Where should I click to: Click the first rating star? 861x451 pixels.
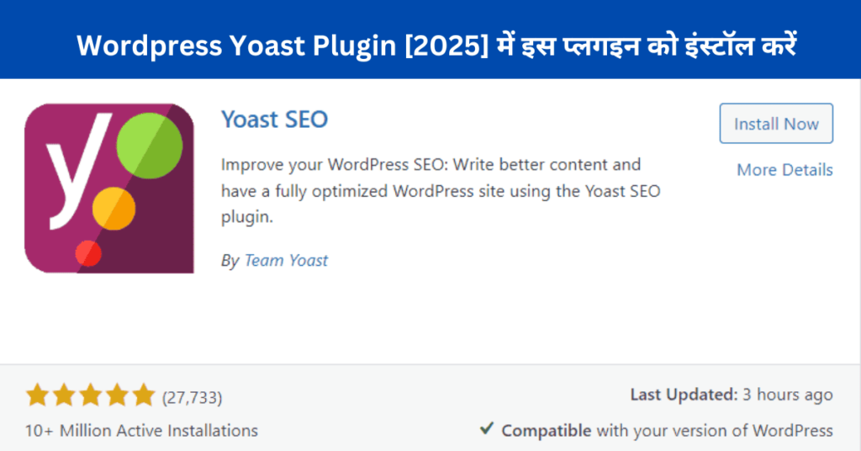coord(36,395)
